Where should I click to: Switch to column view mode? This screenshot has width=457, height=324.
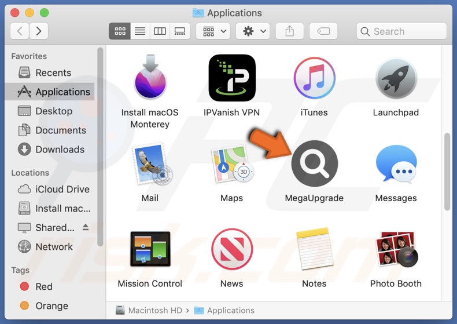point(160,31)
